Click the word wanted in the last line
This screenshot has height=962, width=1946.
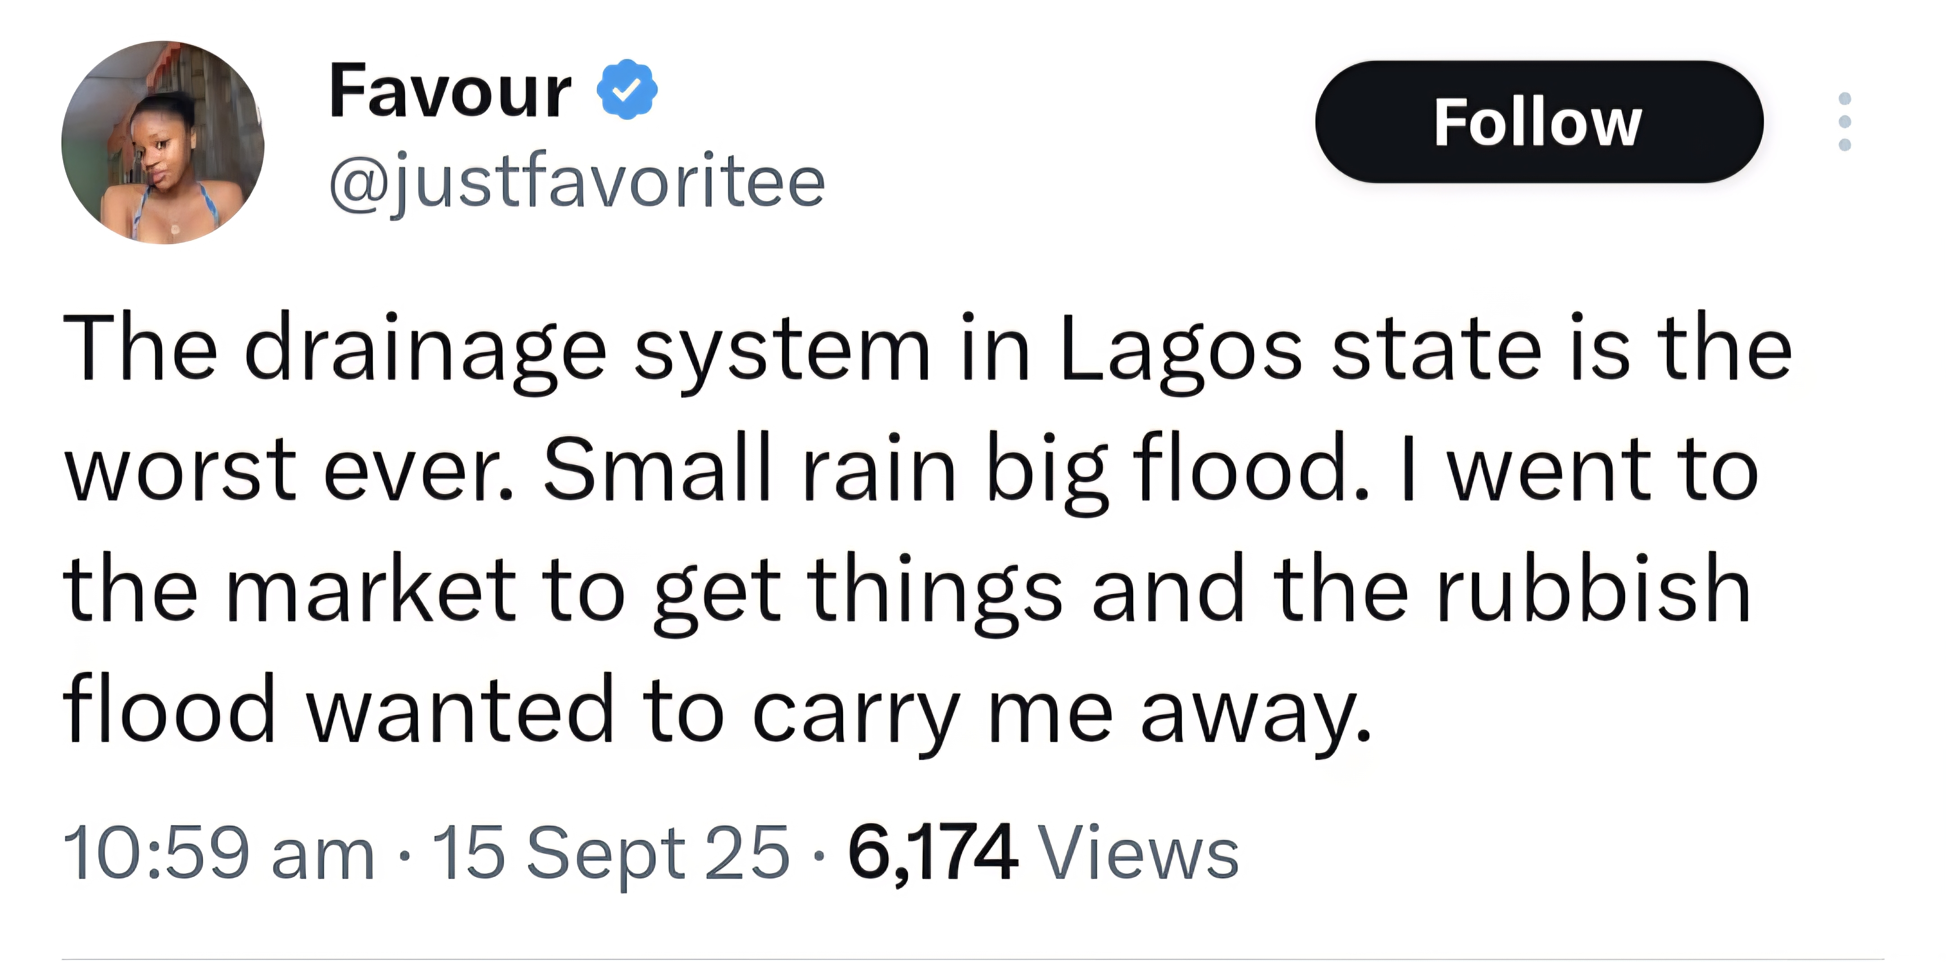(x=460, y=710)
